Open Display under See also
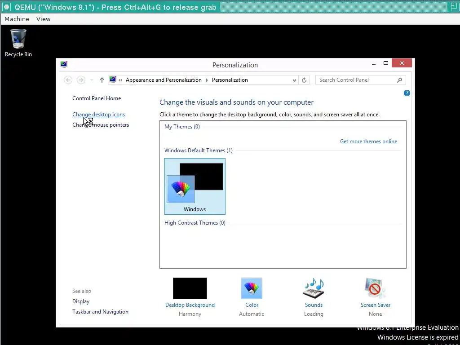The image size is (460, 345). point(81,301)
